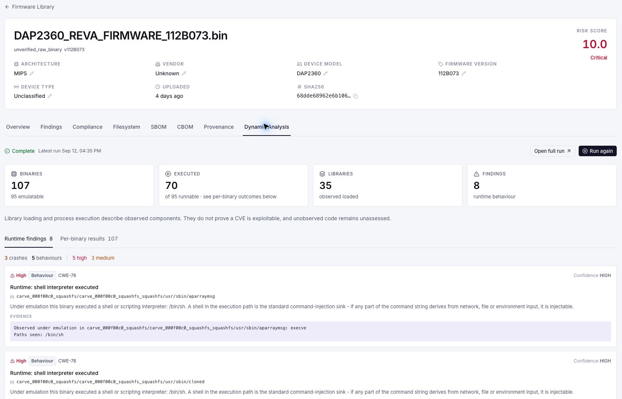
Task: Select the SBOM tab
Action: pos(159,127)
